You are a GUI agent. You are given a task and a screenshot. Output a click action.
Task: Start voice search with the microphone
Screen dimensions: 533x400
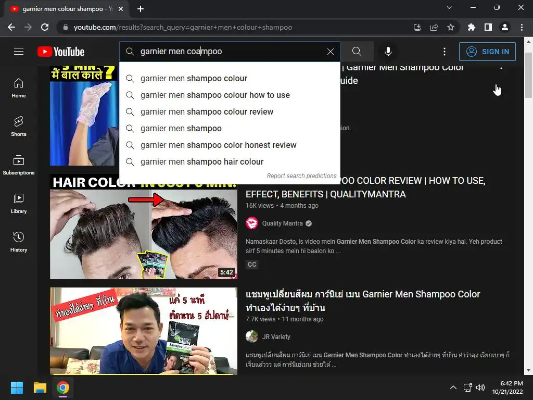coord(388,52)
